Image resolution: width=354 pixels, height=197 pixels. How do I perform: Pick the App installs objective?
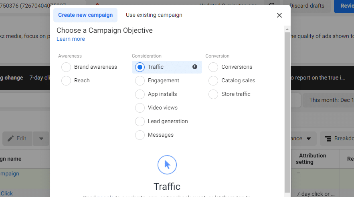(140, 94)
